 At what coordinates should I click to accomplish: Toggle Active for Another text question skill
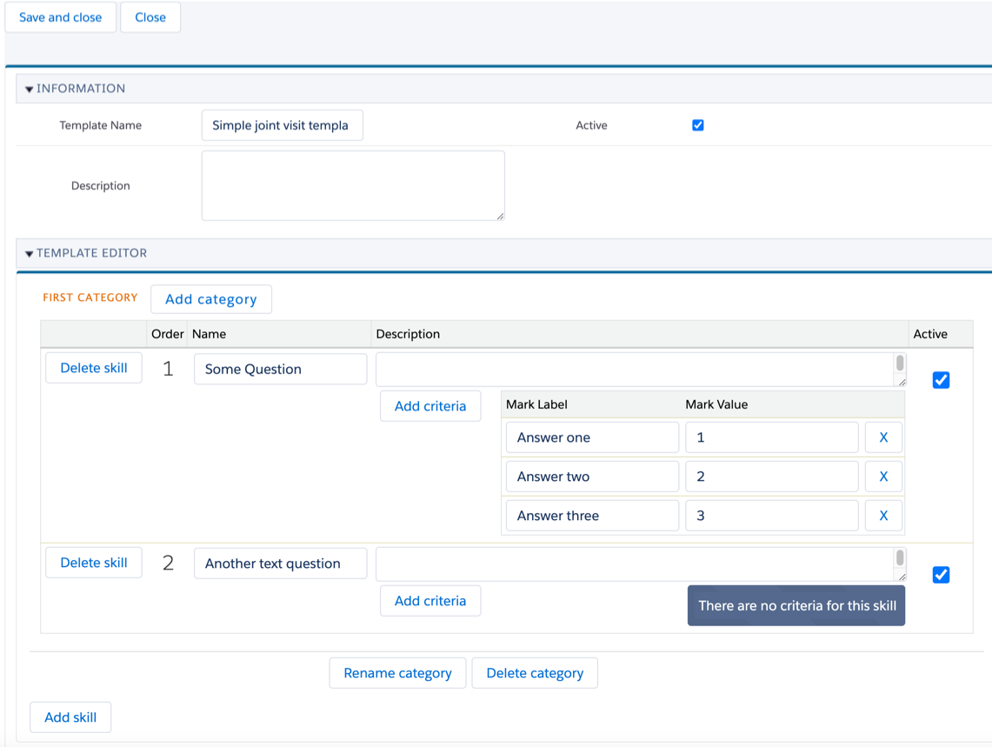point(941,575)
